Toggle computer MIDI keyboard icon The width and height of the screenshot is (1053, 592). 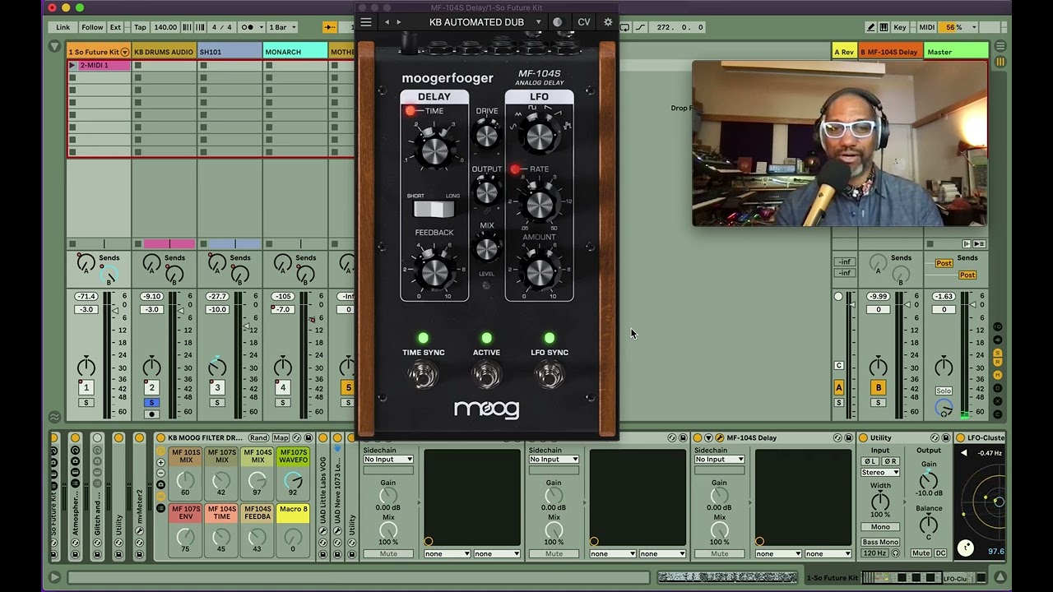pyautogui.click(x=884, y=27)
